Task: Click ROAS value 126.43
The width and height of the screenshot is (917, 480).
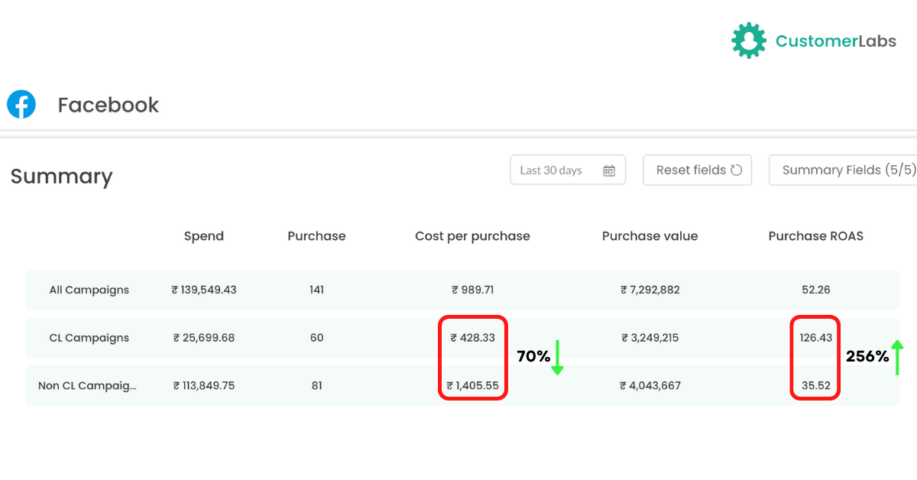Action: tap(816, 338)
